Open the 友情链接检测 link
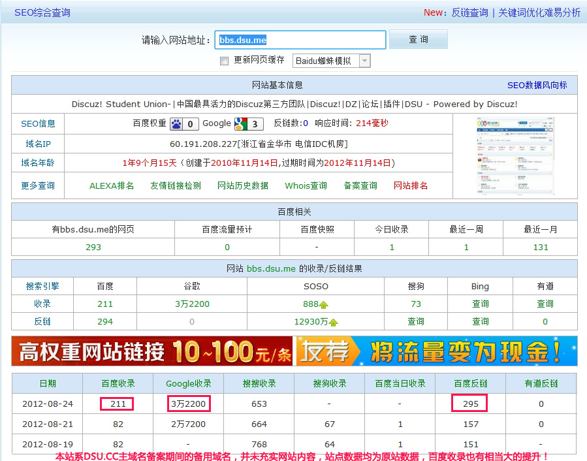Viewport: 587px width, 461px height. (x=176, y=185)
